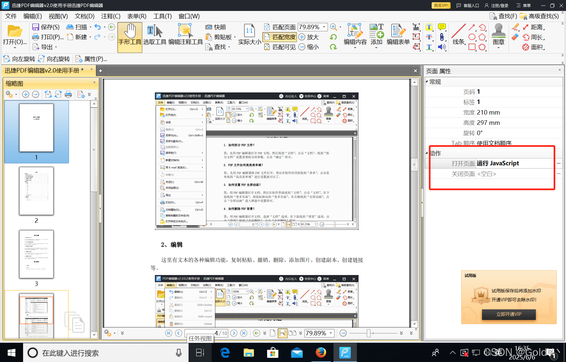Click the bottom zoom slider handle

368,333
